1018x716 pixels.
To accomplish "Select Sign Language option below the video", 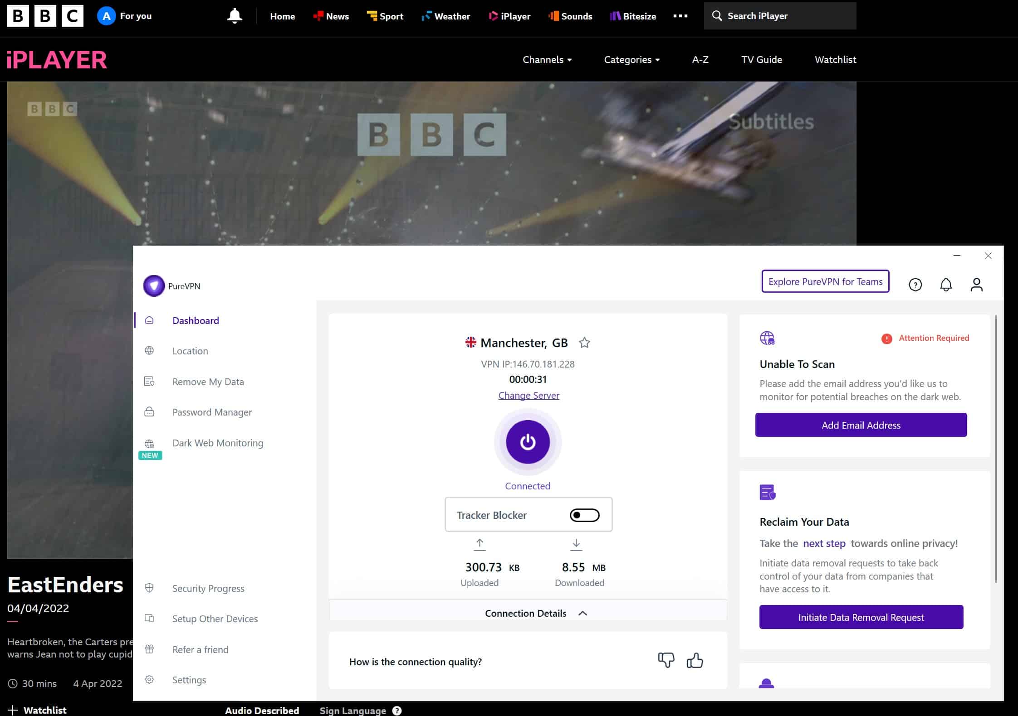I will tap(352, 710).
